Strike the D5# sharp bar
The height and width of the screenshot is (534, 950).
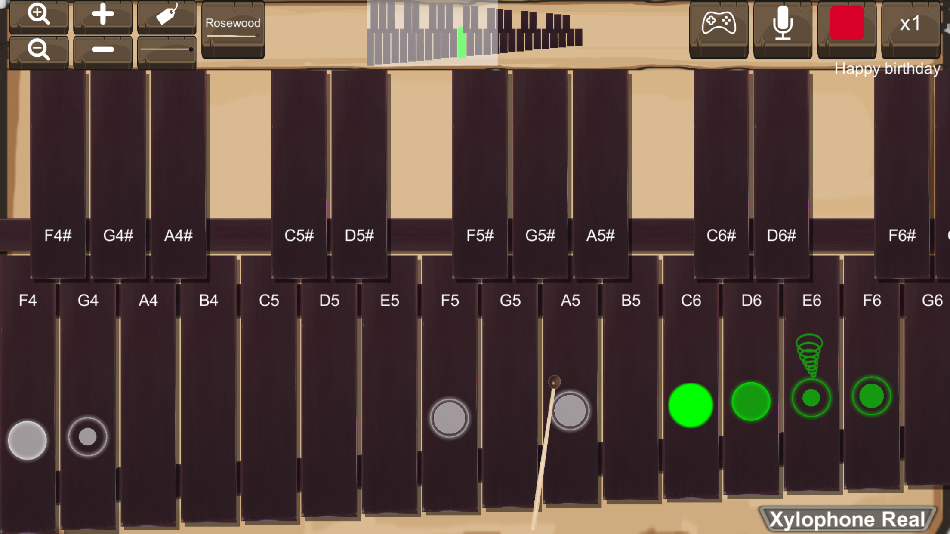tap(359, 172)
